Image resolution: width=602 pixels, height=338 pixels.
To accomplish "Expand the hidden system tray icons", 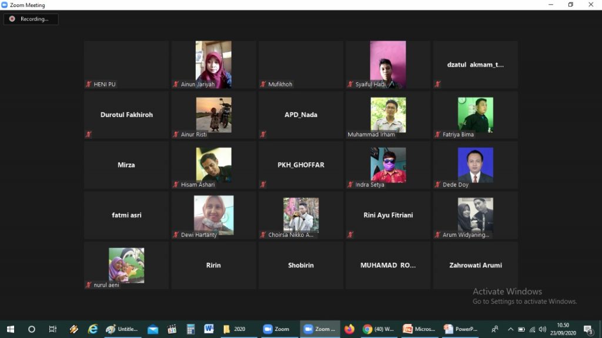I will pyautogui.click(x=510, y=329).
